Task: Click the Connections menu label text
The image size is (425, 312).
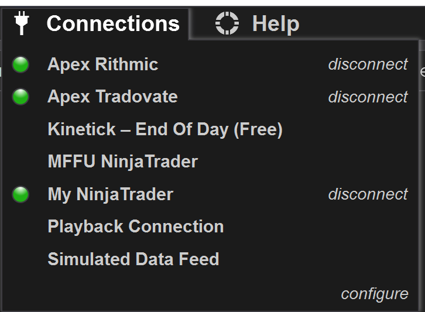Action: (113, 23)
